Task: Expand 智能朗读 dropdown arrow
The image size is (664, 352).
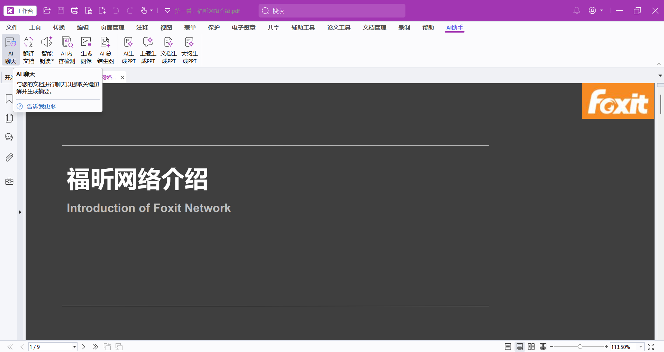Action: pos(53,61)
